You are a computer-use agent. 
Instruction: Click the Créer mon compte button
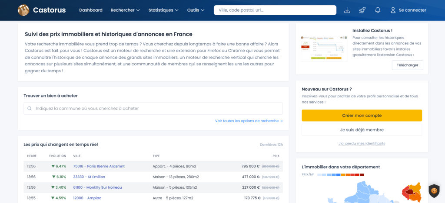click(x=362, y=116)
